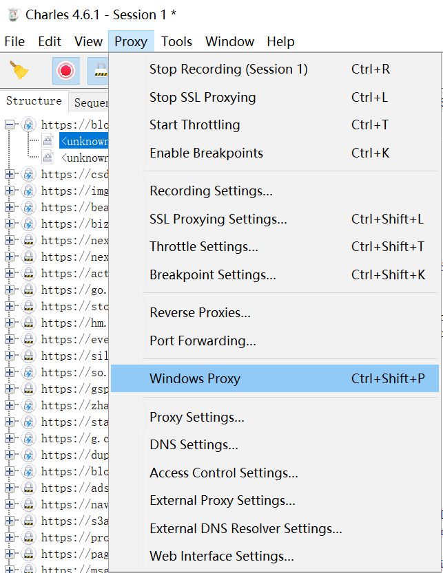Image resolution: width=443 pixels, height=573 pixels.
Task: Select https://nav host in tree
Action: (x=74, y=505)
